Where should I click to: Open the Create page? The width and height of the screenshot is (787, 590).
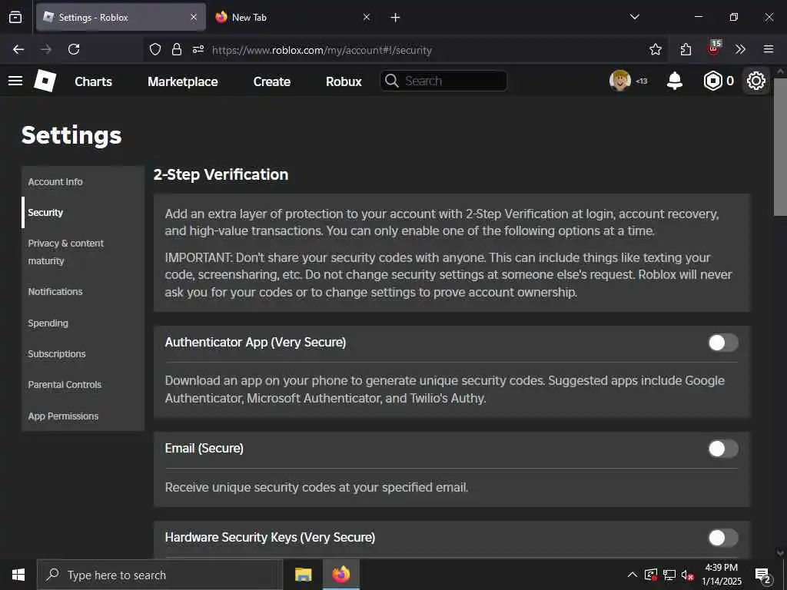coord(271,81)
